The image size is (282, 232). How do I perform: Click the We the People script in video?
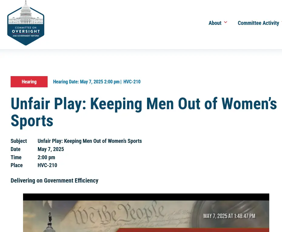pyautogui.click(x=118, y=214)
